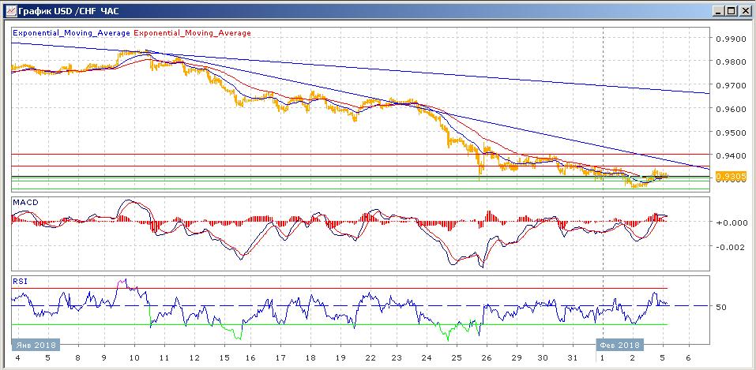Image resolution: width=756 pixels, height=370 pixels.
Task: Click price axis label 0.9500
Action: click(731, 133)
